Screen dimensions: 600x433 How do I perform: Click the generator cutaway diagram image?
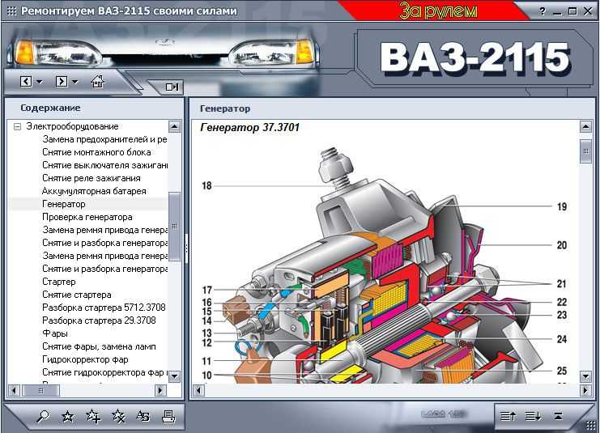[x=385, y=264]
